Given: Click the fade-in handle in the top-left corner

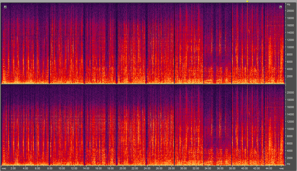Looking at the screenshot, I should 5,7.
